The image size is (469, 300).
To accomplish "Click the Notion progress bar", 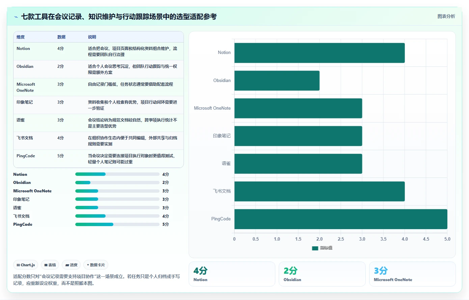I will pyautogui.click(x=117, y=174).
